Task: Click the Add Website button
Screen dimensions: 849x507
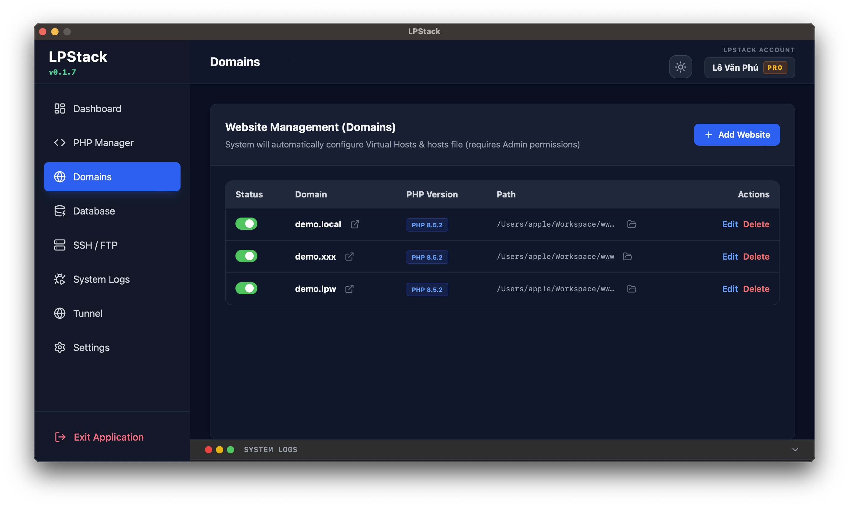Action: point(736,134)
